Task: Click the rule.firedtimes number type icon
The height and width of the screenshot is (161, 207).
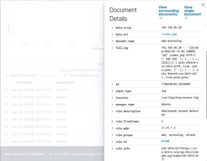Action: (112, 121)
